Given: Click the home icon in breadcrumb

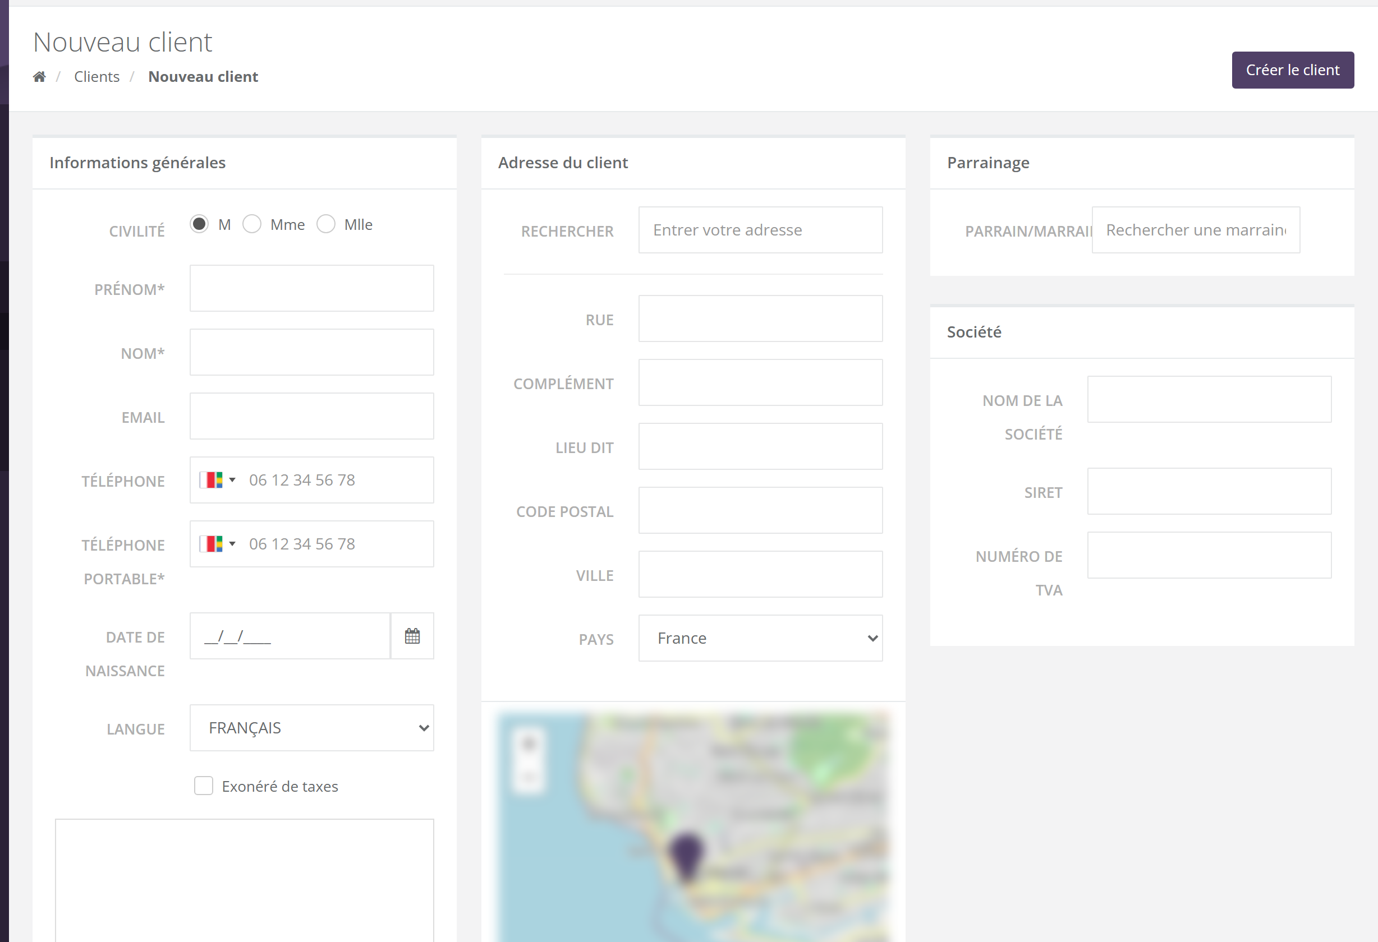Looking at the screenshot, I should pyautogui.click(x=39, y=76).
